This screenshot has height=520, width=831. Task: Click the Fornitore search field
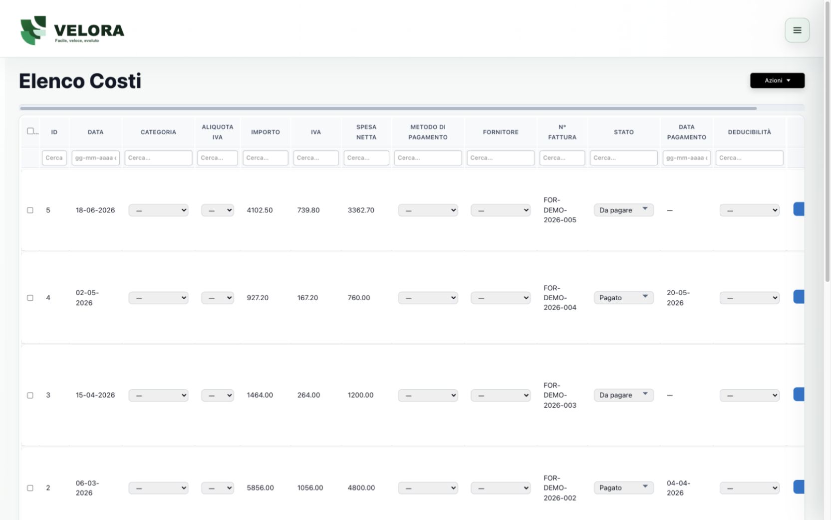[x=501, y=158]
